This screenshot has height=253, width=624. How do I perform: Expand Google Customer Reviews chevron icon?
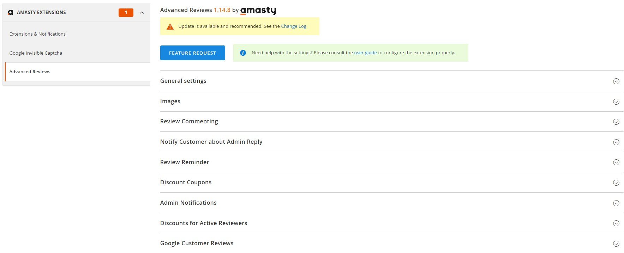pos(616,243)
